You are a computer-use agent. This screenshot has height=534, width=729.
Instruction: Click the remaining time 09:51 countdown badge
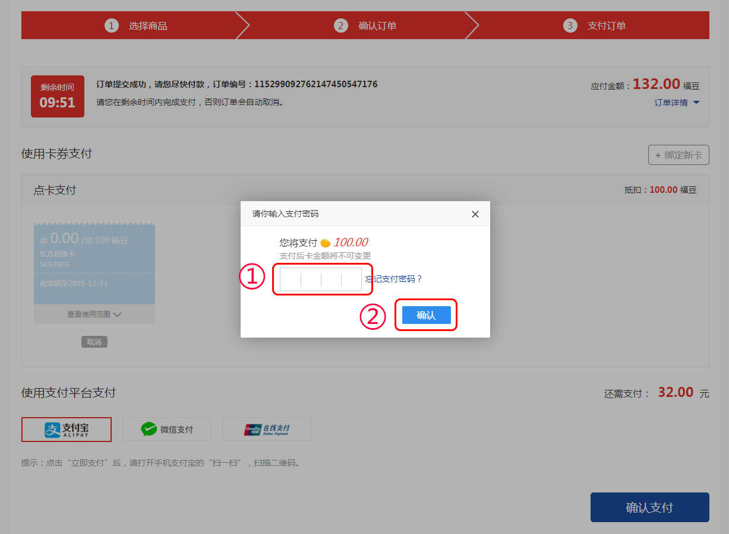click(x=58, y=96)
